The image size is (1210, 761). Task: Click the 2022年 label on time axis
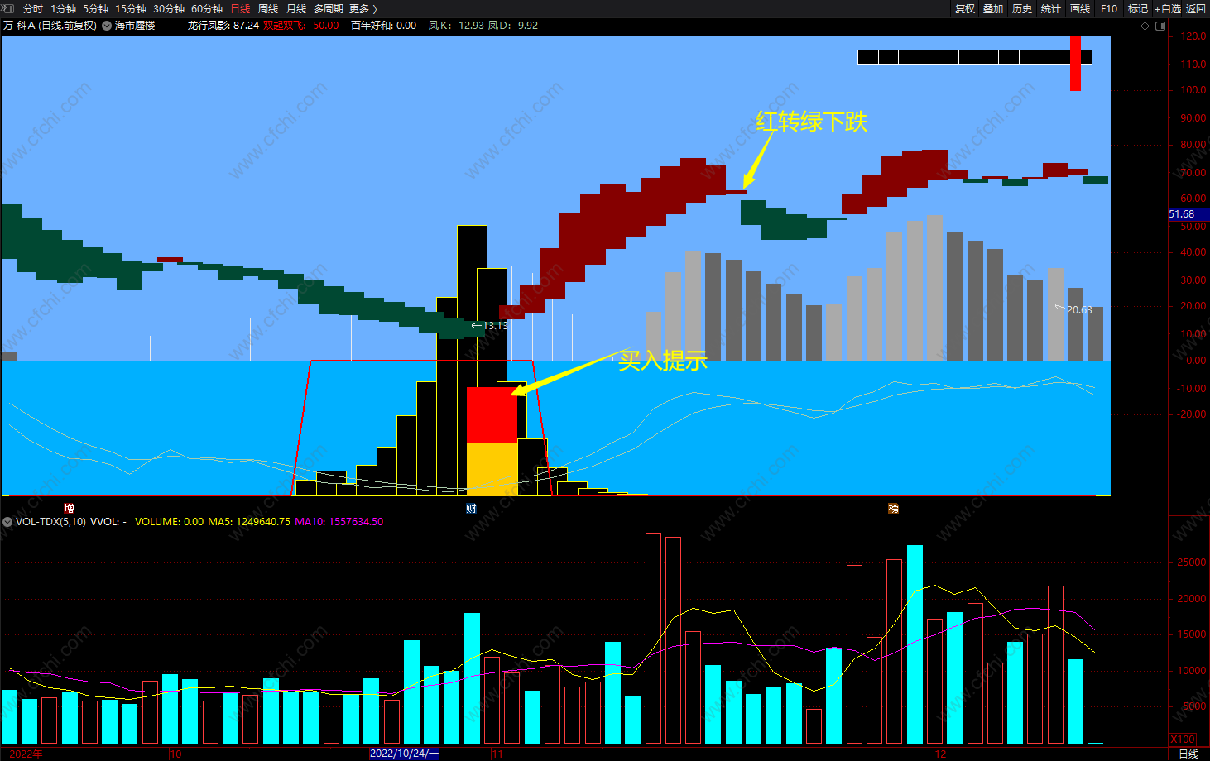tap(25, 754)
